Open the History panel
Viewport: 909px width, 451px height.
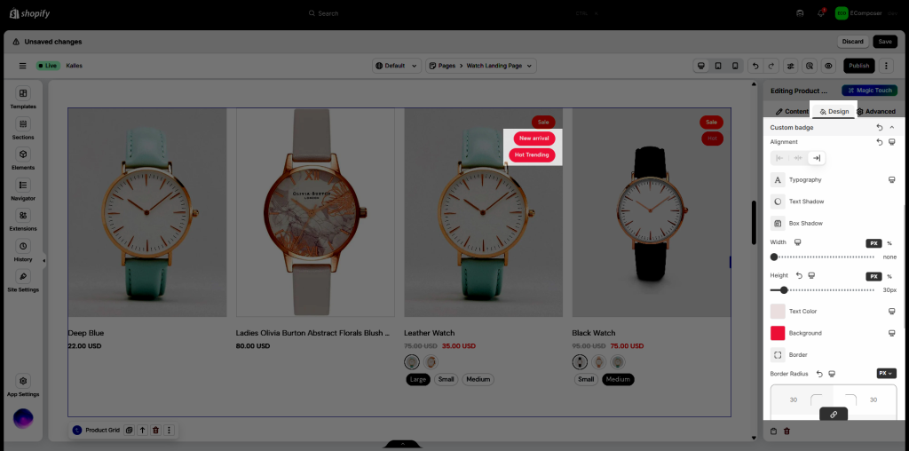(23, 250)
